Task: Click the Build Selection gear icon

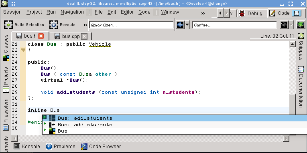Action: (x=8, y=25)
